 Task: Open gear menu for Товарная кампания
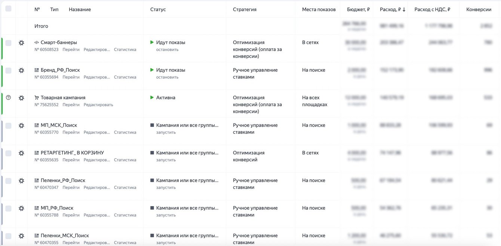coord(21,98)
